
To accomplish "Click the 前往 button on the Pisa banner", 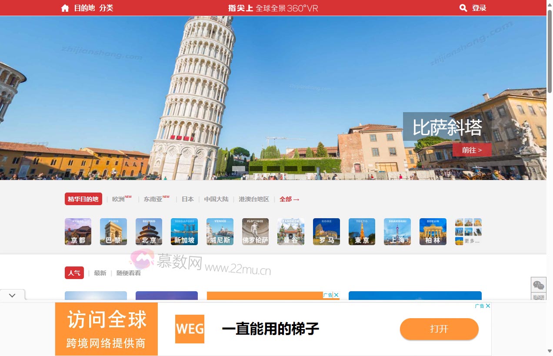I will (x=472, y=150).
